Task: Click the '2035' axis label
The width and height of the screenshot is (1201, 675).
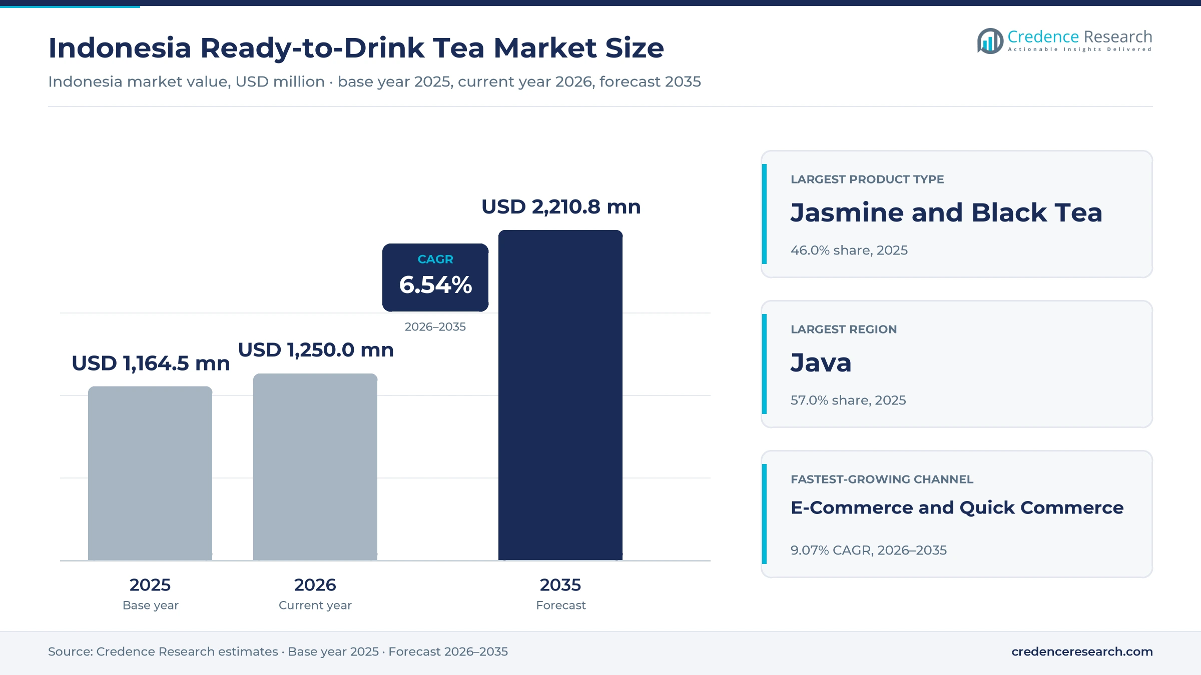Action: click(x=560, y=585)
